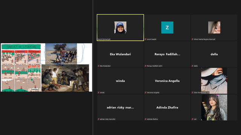Click the burning smoke protest photo on shared slide
Image resolution: width=241 pixels, height=135 pixels.
coord(61,54)
